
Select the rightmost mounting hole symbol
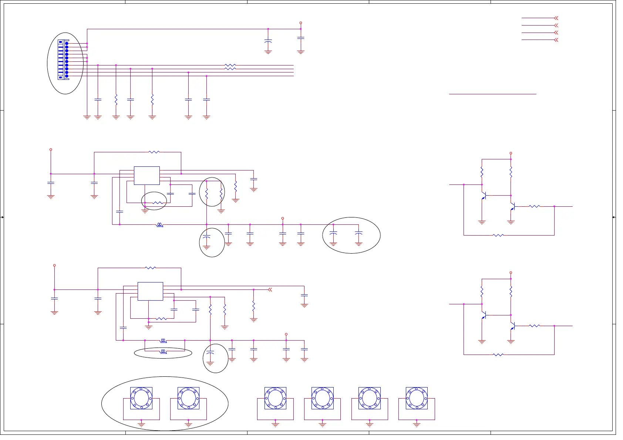[x=417, y=398]
